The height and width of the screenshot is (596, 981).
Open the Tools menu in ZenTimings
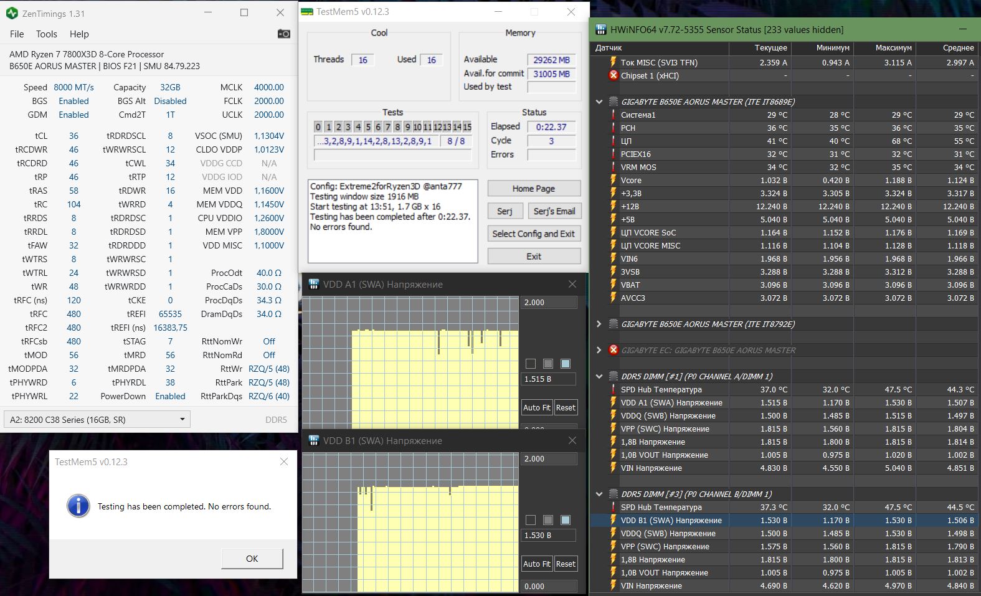point(47,34)
